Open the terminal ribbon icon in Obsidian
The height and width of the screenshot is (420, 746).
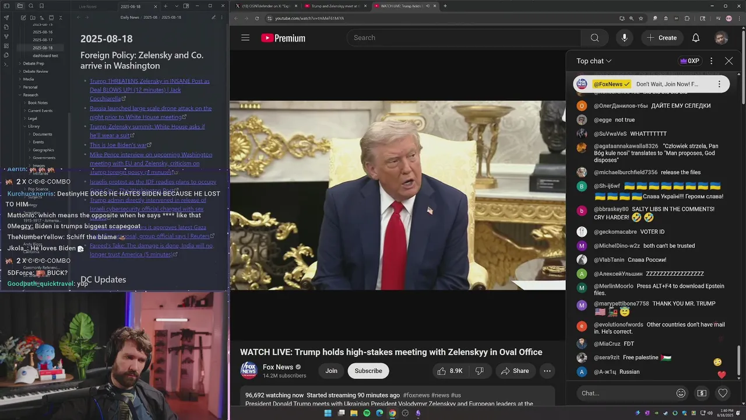point(6,64)
